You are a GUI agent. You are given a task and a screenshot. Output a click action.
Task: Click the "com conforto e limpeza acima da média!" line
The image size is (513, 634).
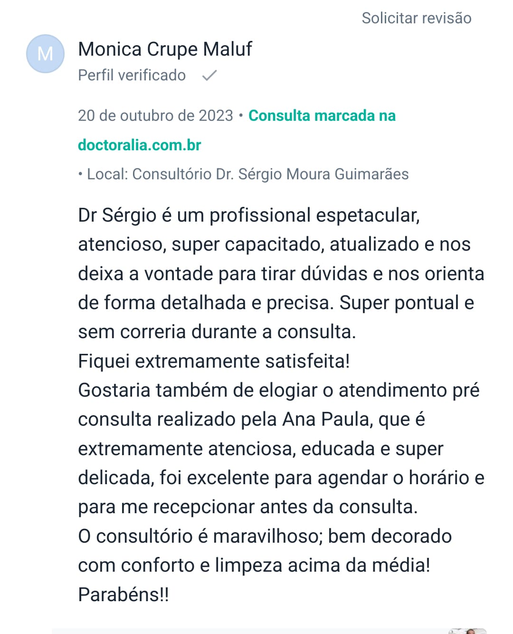click(254, 565)
